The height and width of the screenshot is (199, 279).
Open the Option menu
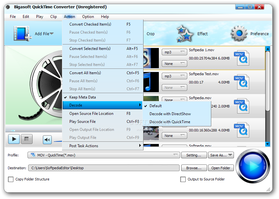(x=88, y=17)
